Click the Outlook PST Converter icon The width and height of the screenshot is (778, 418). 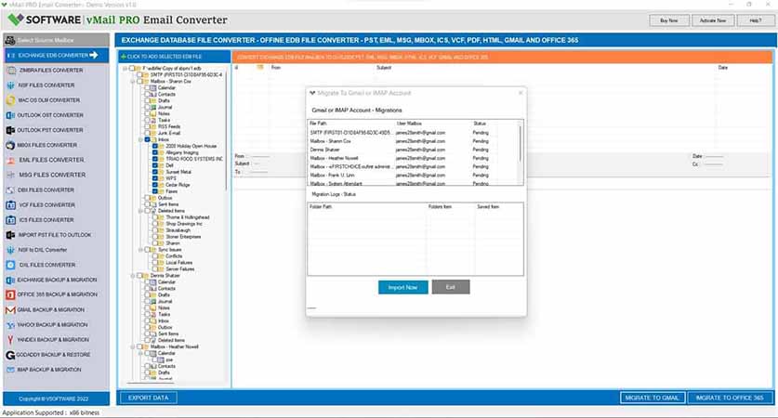click(11, 130)
